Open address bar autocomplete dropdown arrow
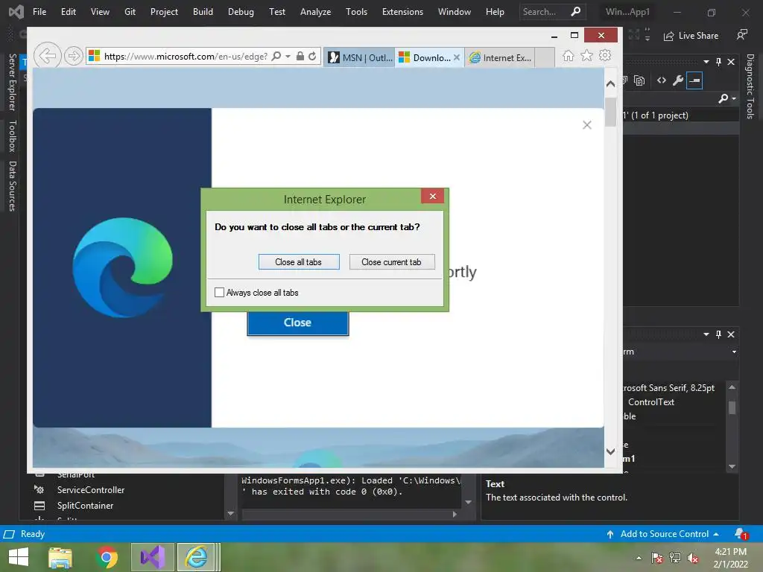Image resolution: width=763 pixels, height=572 pixels. tap(288, 57)
